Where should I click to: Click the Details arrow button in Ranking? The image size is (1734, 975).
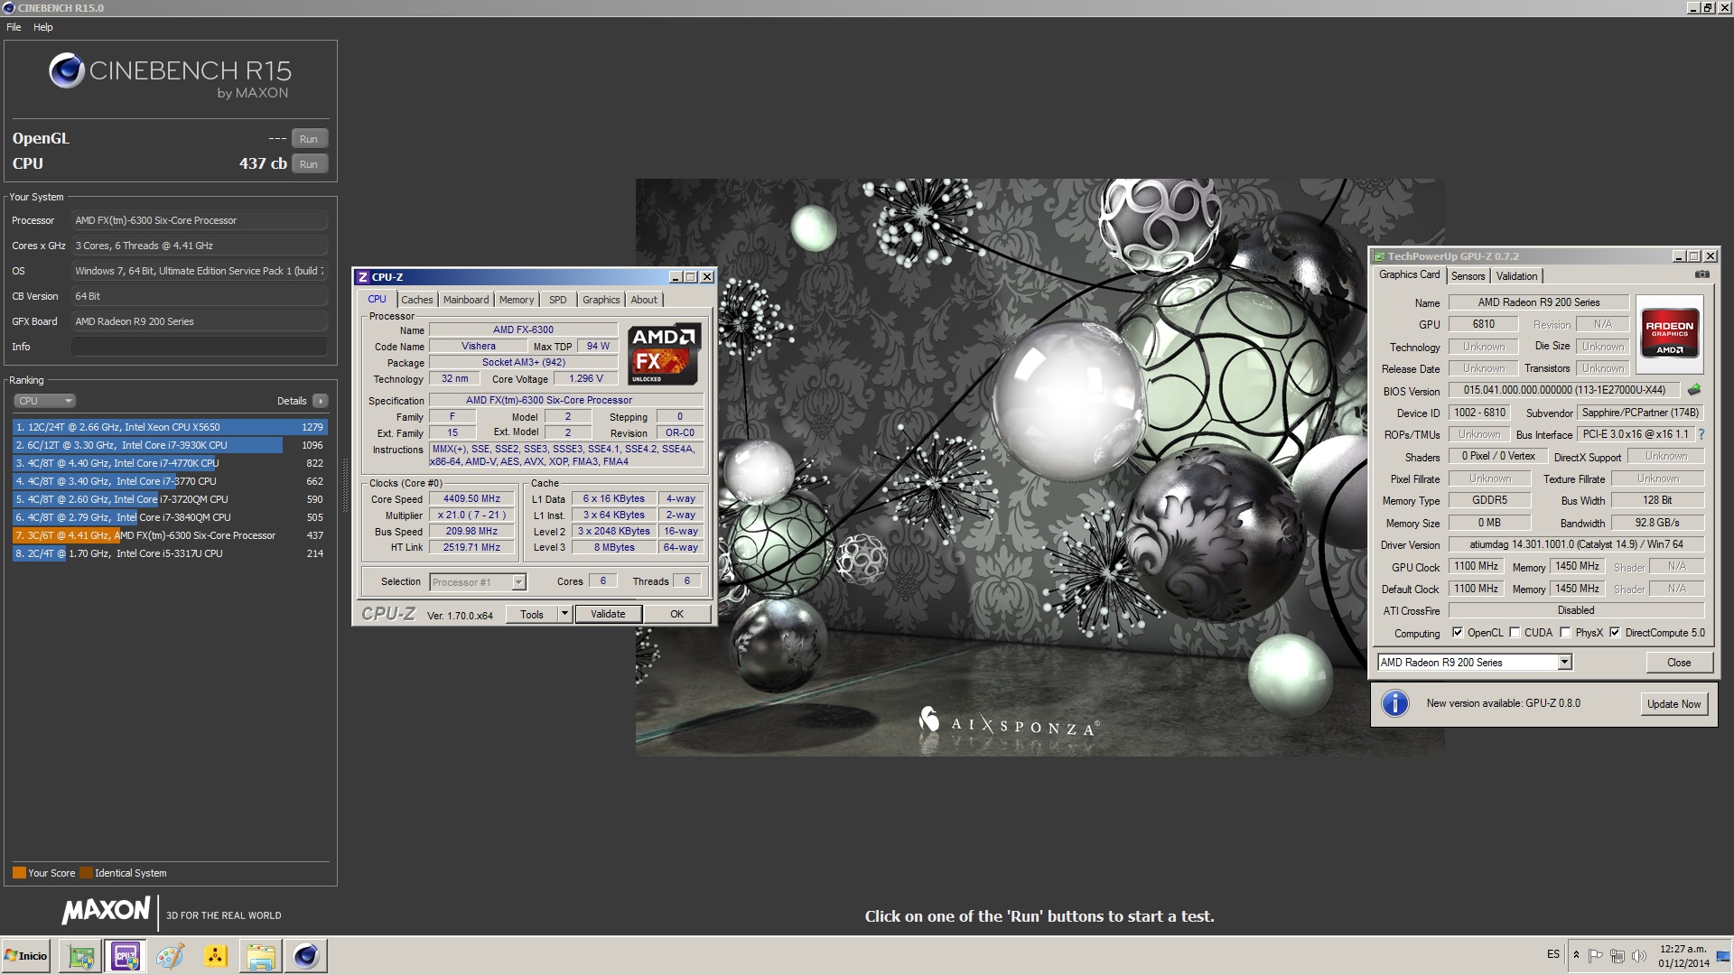coord(321,401)
